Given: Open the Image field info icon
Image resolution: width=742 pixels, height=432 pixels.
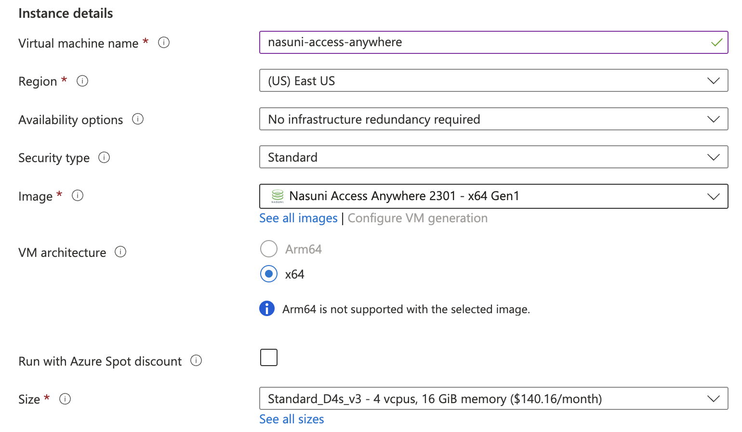Looking at the screenshot, I should (78, 196).
